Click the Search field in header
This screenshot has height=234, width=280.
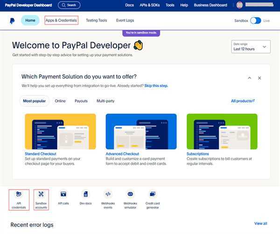click(x=69, y=5)
